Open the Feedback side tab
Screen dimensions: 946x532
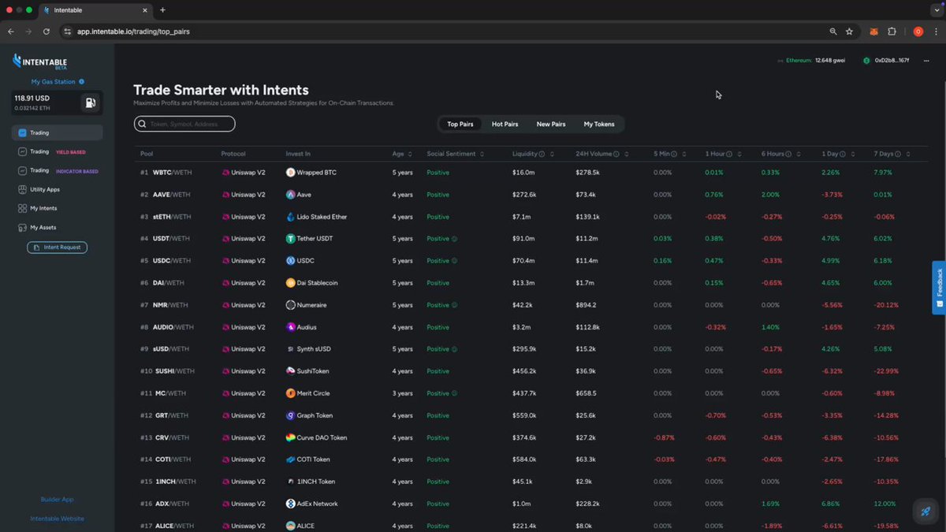pos(939,288)
